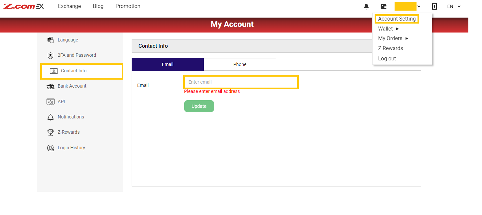The image size is (482, 215).
Task: Click the Language sidebar icon
Action: 51,40
